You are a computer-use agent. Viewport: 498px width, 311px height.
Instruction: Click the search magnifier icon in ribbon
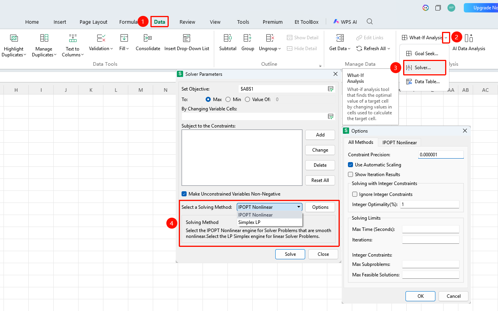(x=370, y=21)
